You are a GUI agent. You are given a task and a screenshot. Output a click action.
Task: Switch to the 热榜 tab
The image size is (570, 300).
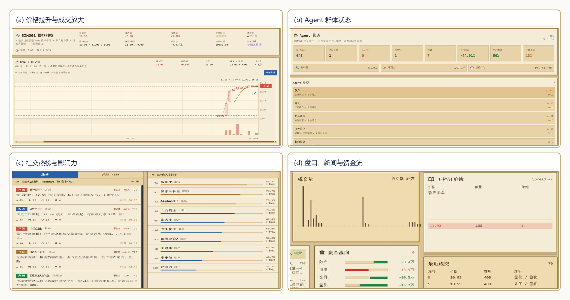[x=45, y=175]
